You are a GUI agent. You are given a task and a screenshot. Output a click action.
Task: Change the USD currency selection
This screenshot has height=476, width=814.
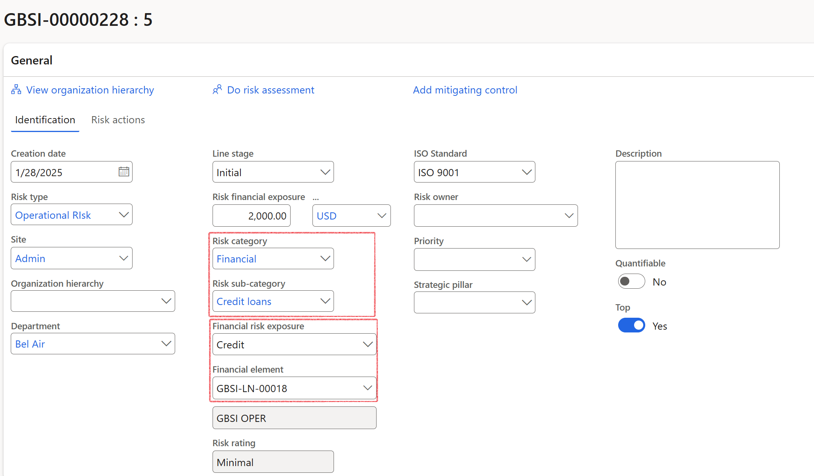381,216
